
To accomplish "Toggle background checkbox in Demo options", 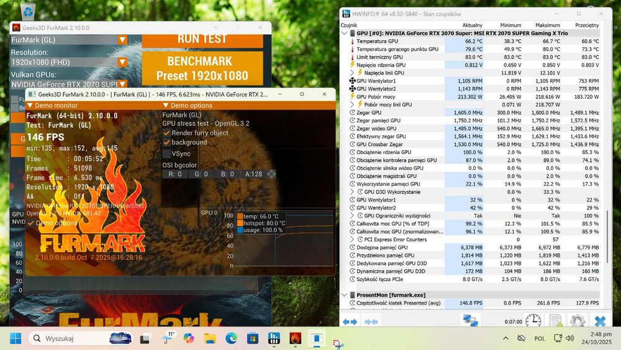I will tap(166, 142).
